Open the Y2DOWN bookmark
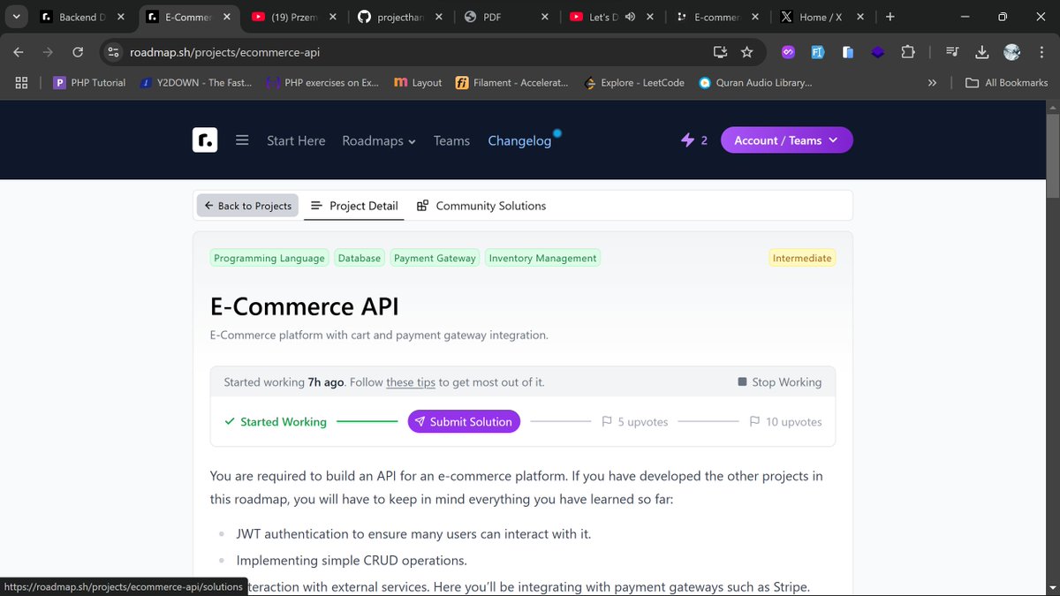 point(198,82)
